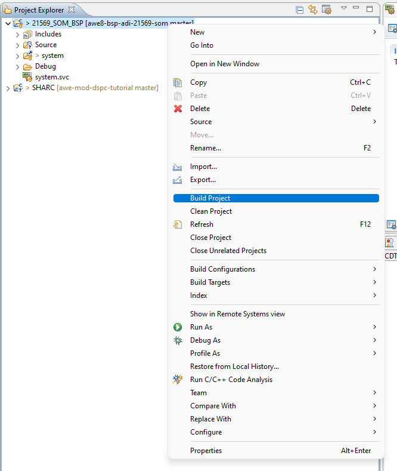Click the Collapse All icon in Project Explorer
This screenshot has width=397, height=471.
coord(300,10)
